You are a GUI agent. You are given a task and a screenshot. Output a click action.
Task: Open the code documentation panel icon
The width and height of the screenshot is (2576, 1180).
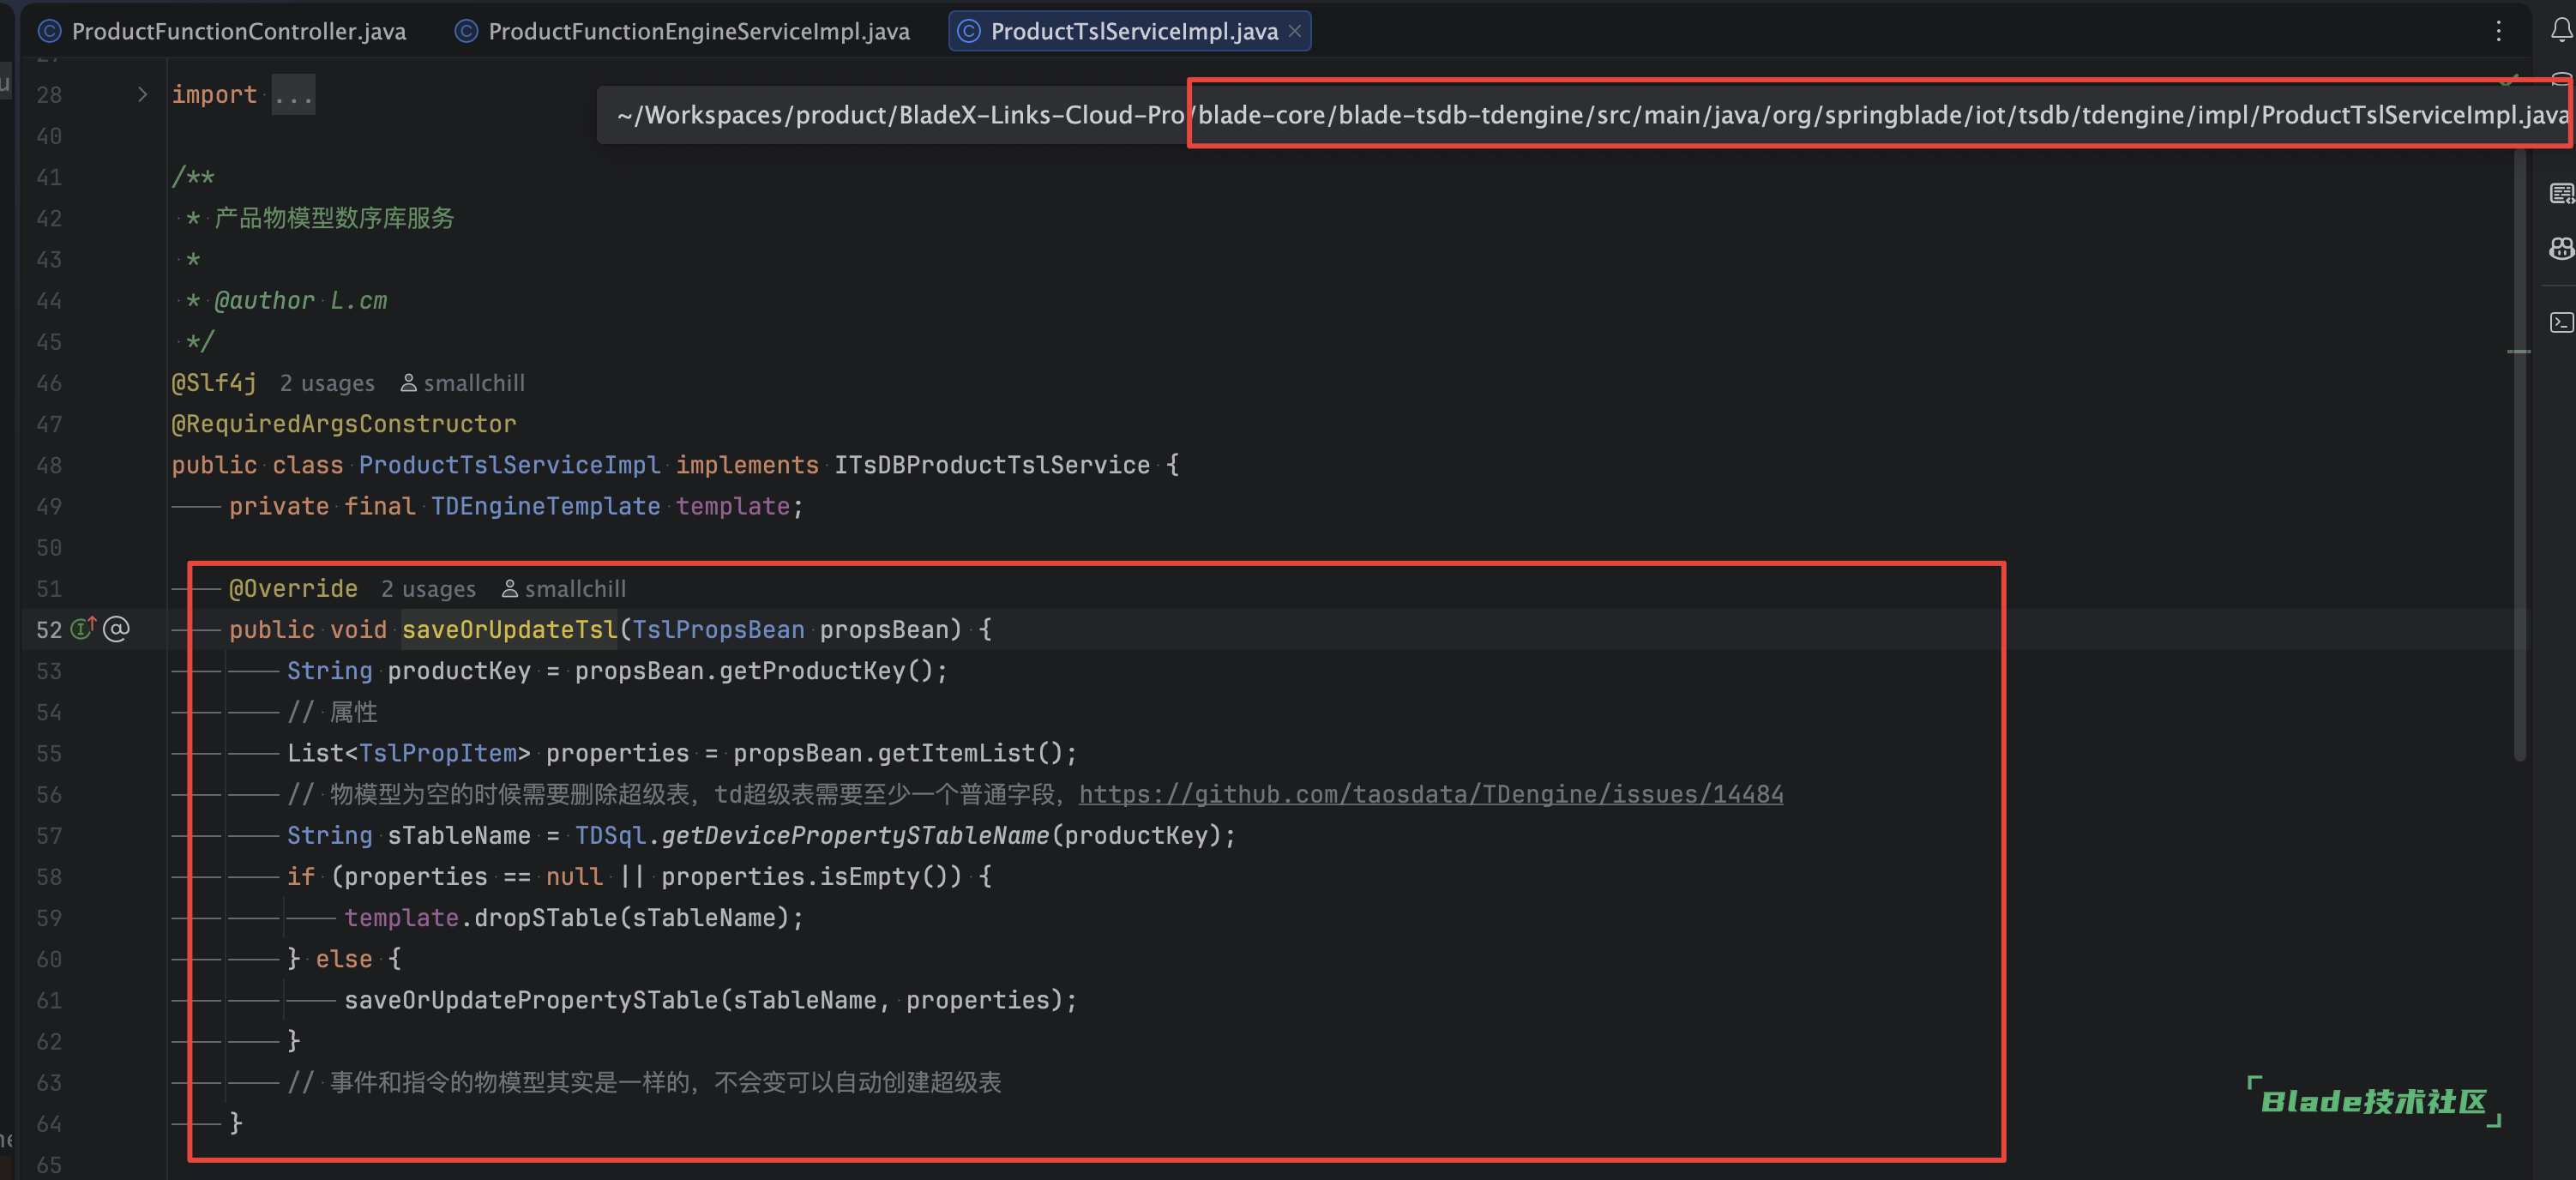(2561, 193)
